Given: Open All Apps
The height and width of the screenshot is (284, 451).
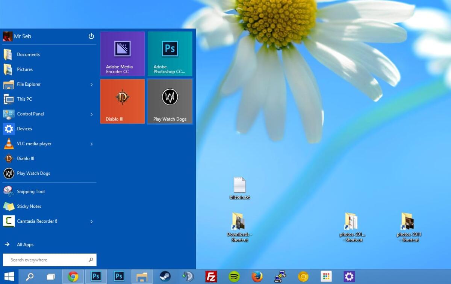Looking at the screenshot, I should tap(25, 244).
